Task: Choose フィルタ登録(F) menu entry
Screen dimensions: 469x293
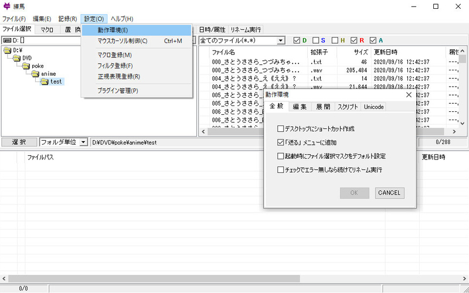Action: tap(137, 66)
